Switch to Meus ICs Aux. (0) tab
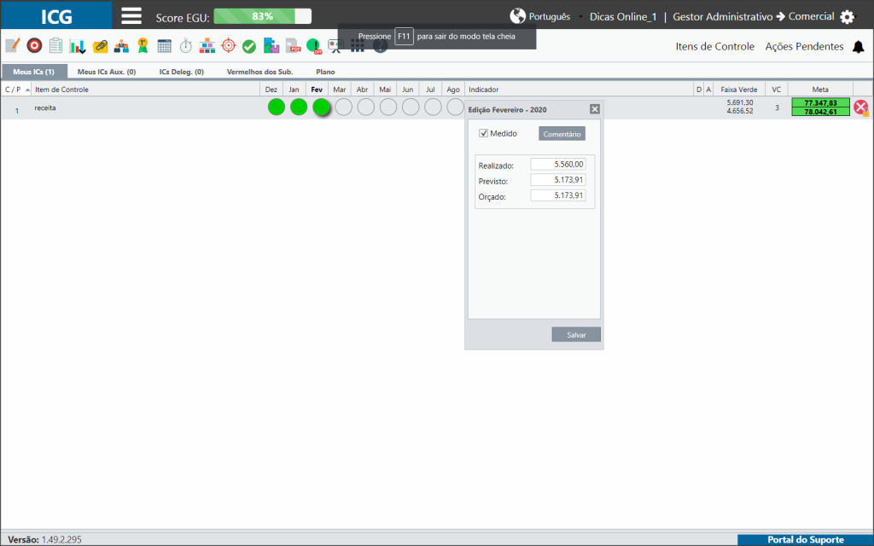 pyautogui.click(x=107, y=72)
